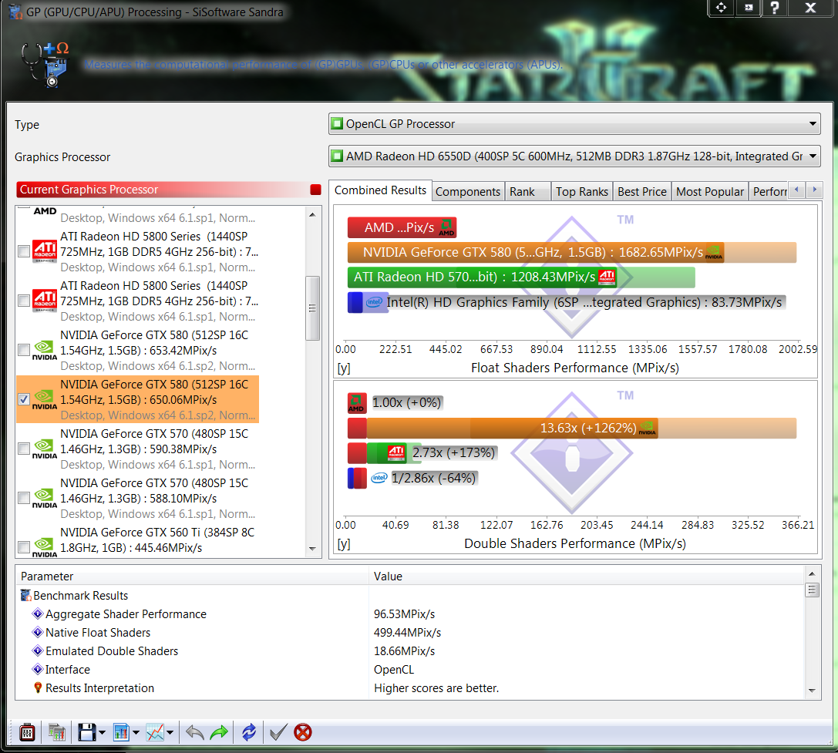
Task: Select the Best Price tab
Action: coord(642,191)
